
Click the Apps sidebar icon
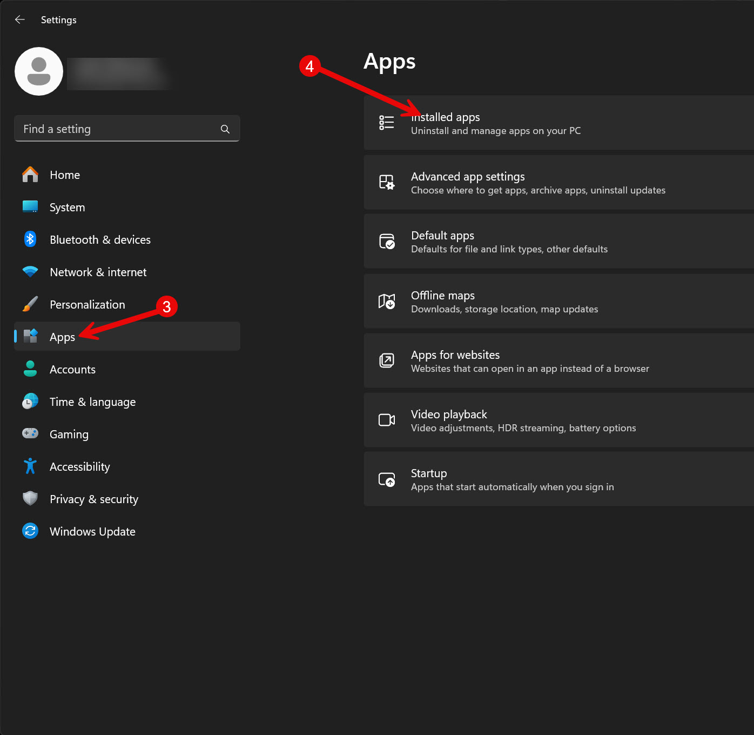tap(31, 336)
